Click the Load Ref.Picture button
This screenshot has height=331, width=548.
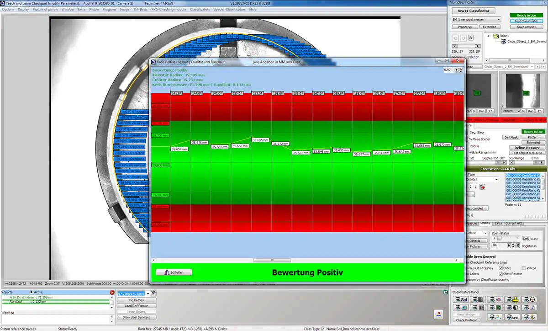pos(136,306)
